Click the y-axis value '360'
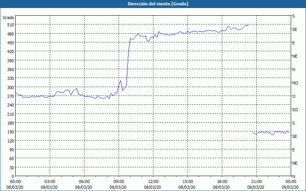 [11, 70]
